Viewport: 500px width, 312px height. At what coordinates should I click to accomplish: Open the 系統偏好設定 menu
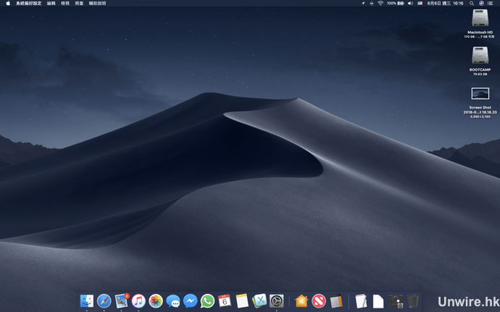click(x=29, y=3)
